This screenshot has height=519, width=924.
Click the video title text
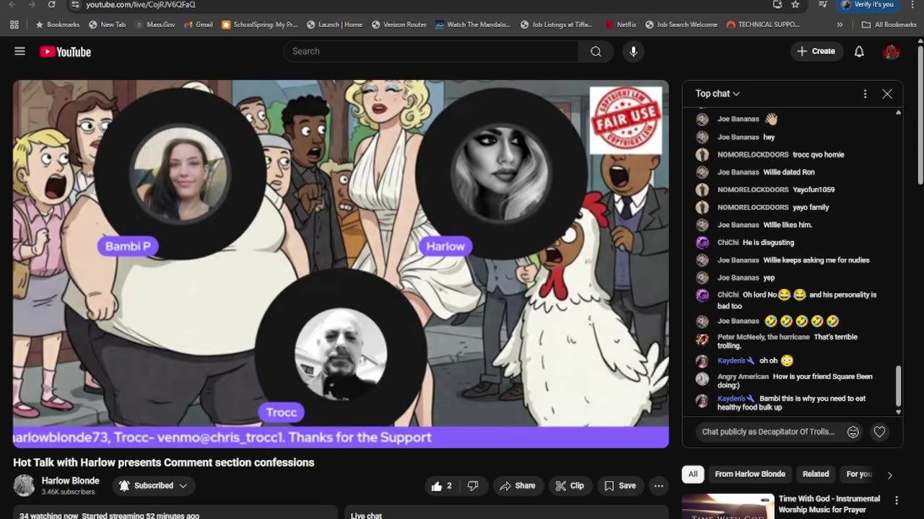click(164, 463)
